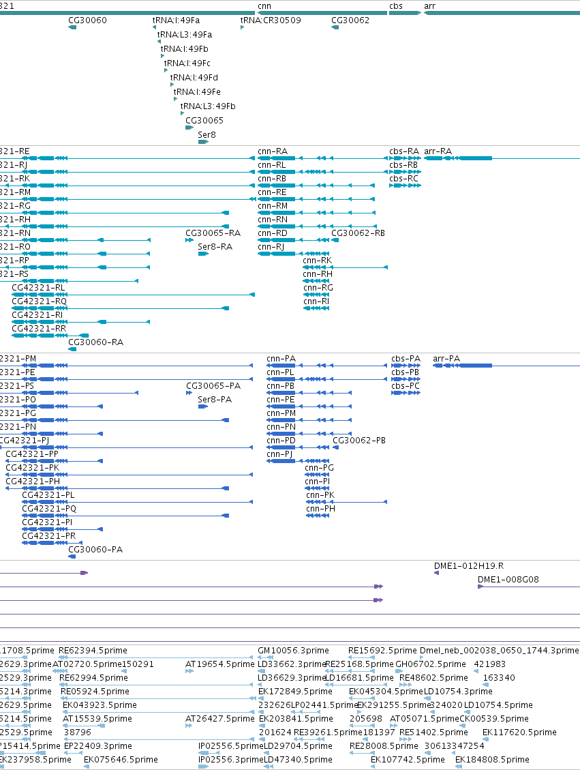This screenshot has width=580, height=770.
Task: Click the RE28008.5prime EST label
Action: pyautogui.click(x=384, y=745)
